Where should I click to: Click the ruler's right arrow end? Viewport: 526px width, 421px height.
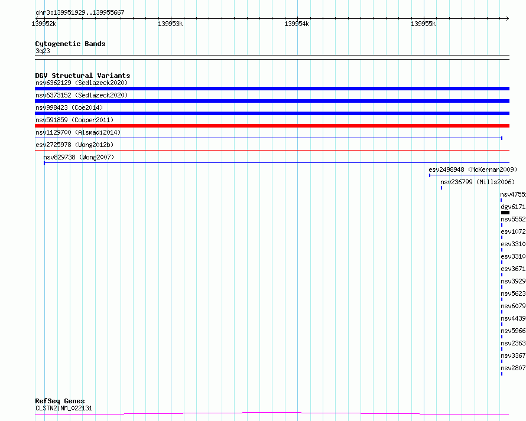508,18
